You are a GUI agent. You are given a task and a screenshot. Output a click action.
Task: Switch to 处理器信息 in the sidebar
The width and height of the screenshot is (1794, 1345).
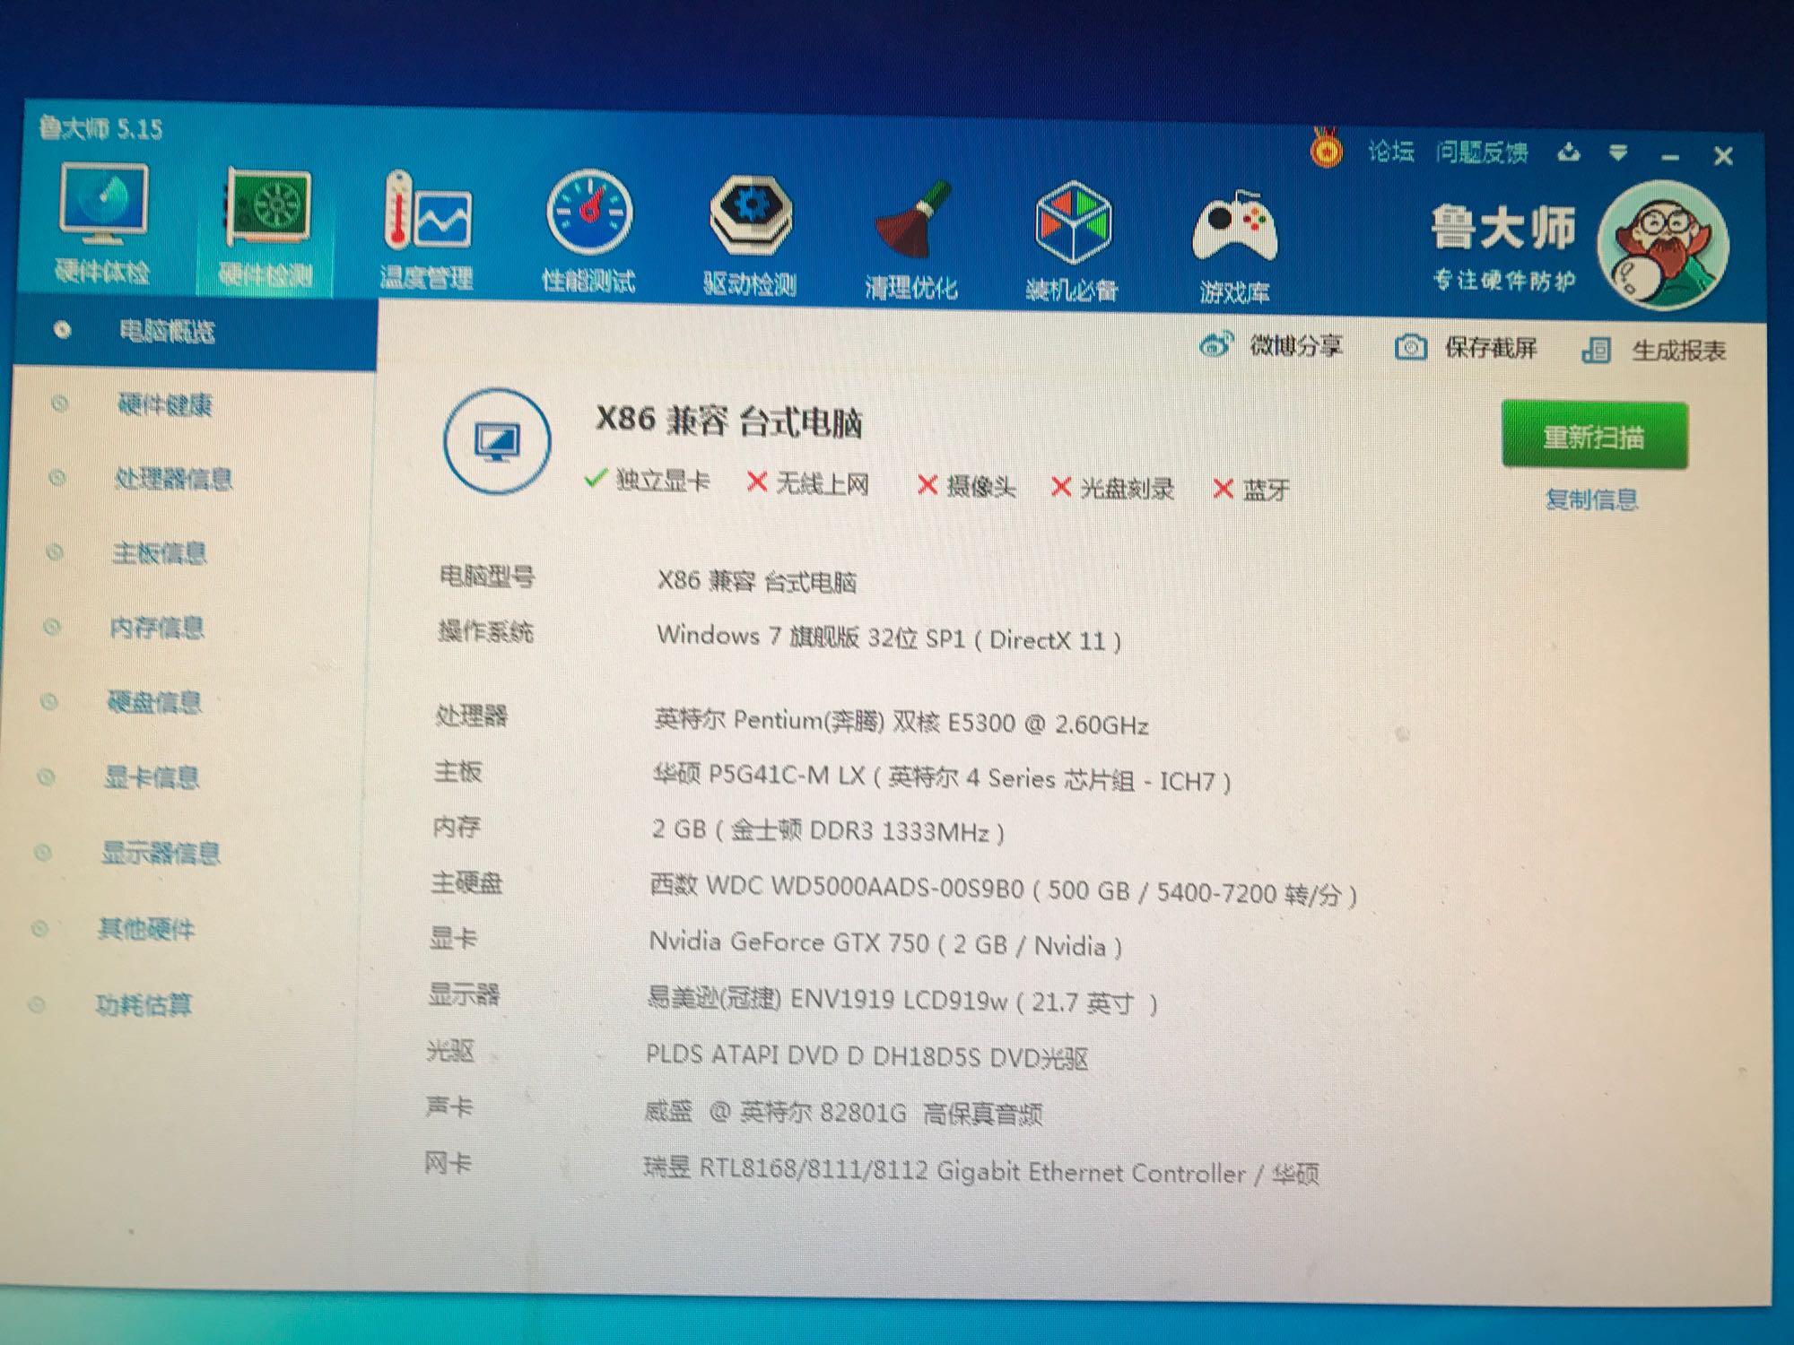pyautogui.click(x=172, y=479)
